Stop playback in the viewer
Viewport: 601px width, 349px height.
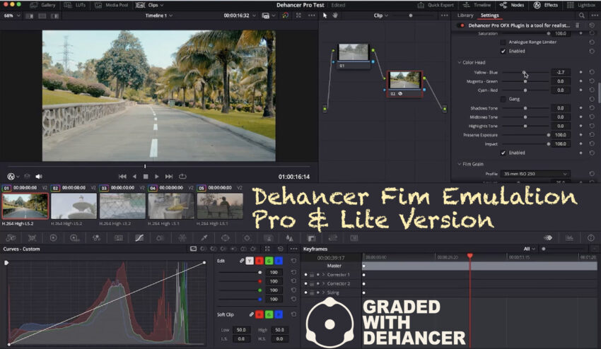[146, 177]
